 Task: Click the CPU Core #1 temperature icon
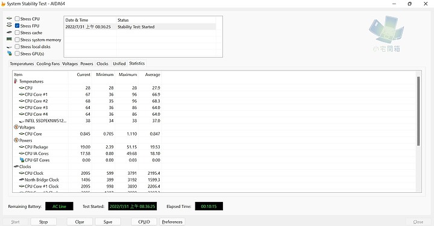[22, 95]
